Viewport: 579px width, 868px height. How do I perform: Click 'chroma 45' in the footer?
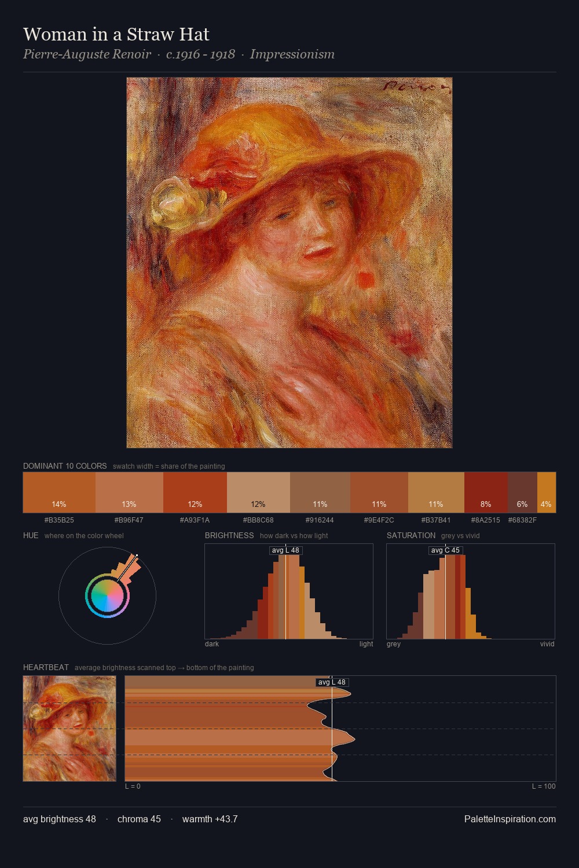click(139, 819)
